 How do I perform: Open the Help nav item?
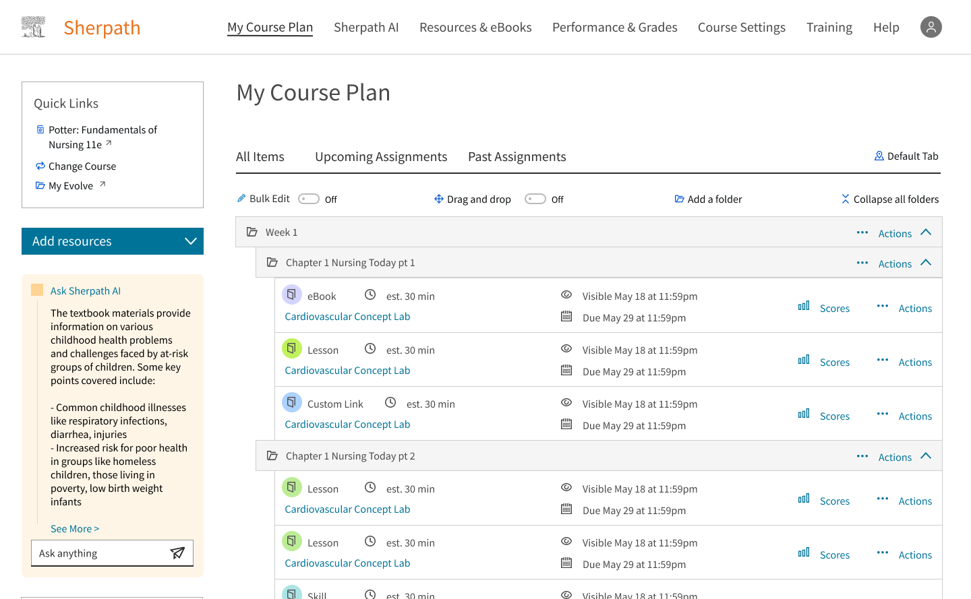point(886,27)
